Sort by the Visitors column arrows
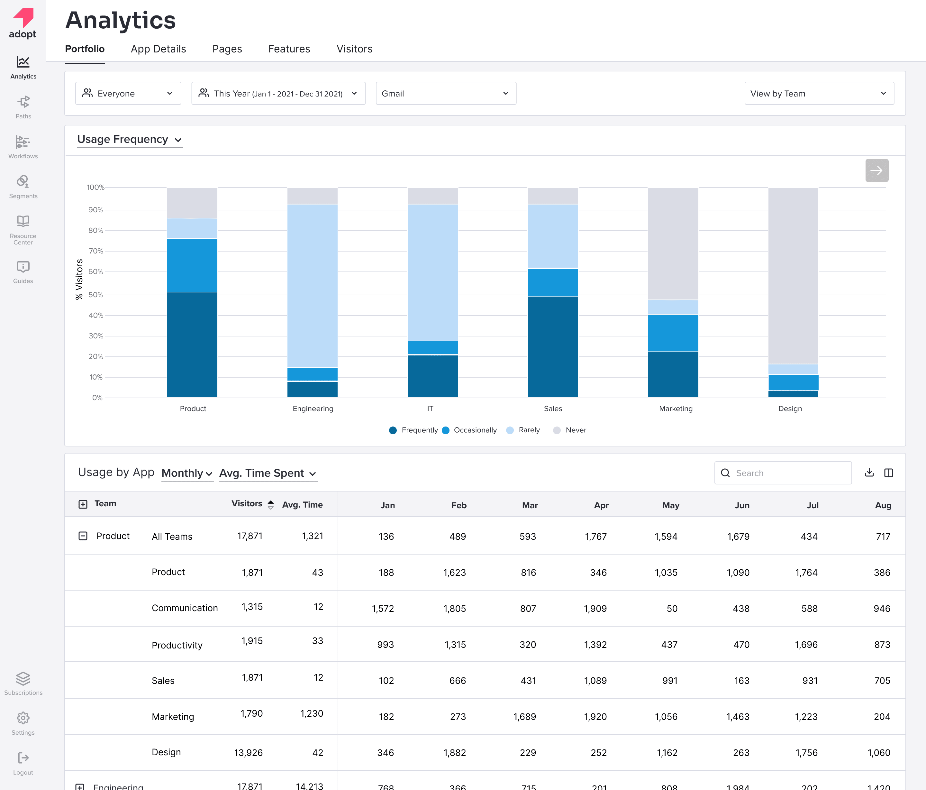Image resolution: width=926 pixels, height=790 pixels. (270, 505)
